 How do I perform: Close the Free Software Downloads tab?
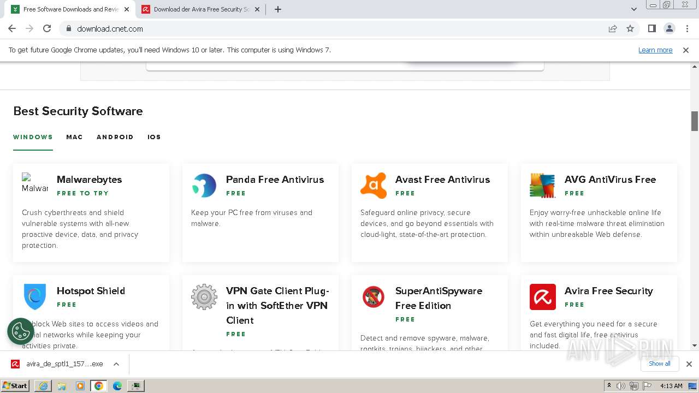126,9
